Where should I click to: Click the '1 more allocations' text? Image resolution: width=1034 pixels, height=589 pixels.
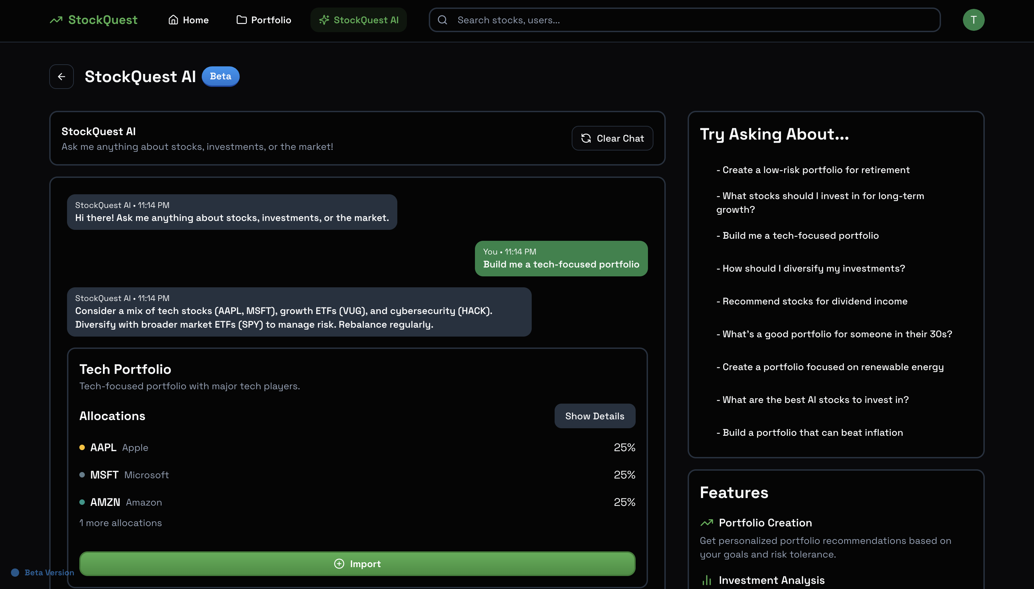(x=120, y=523)
